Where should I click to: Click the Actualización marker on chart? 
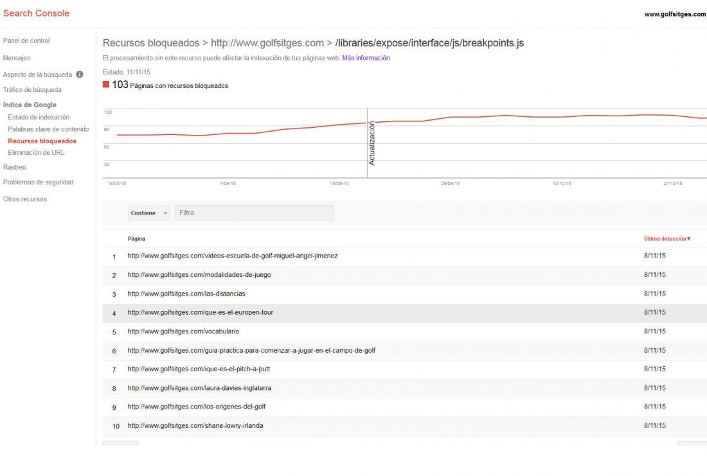pyautogui.click(x=371, y=143)
